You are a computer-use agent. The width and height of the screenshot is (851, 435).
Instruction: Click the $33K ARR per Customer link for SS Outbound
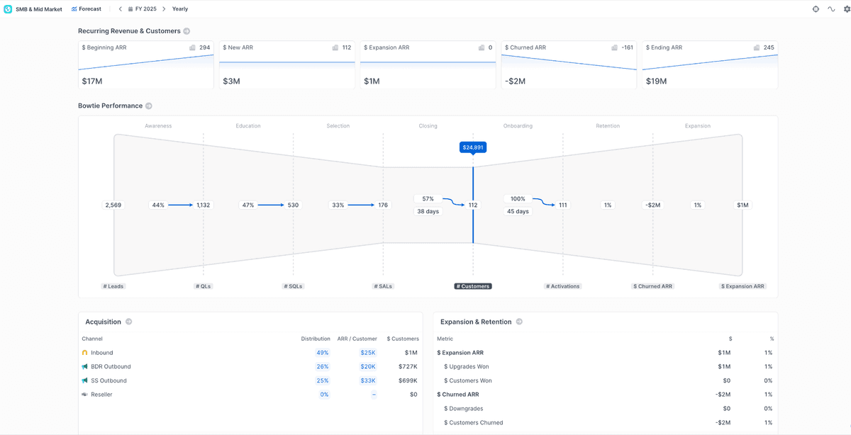tap(367, 380)
